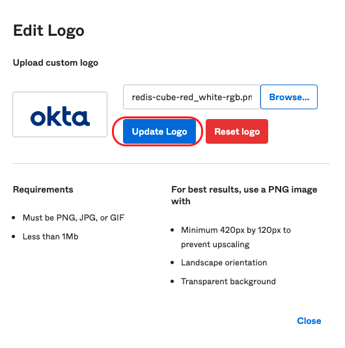Click the Less than 1Mb requirement
The width and height of the screenshot is (345, 348).
point(50,237)
